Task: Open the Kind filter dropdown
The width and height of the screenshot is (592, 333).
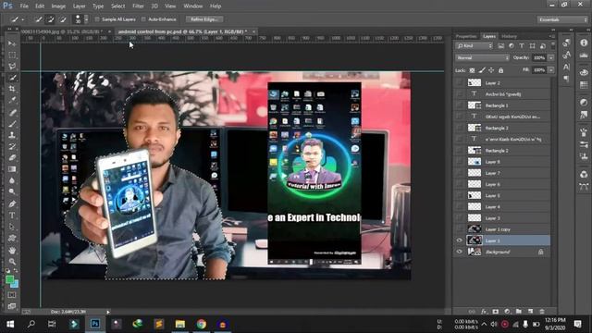Action: click(475, 45)
